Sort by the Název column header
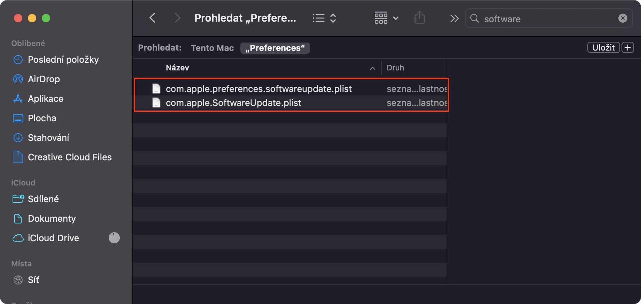This screenshot has height=304, width=641. (177, 68)
